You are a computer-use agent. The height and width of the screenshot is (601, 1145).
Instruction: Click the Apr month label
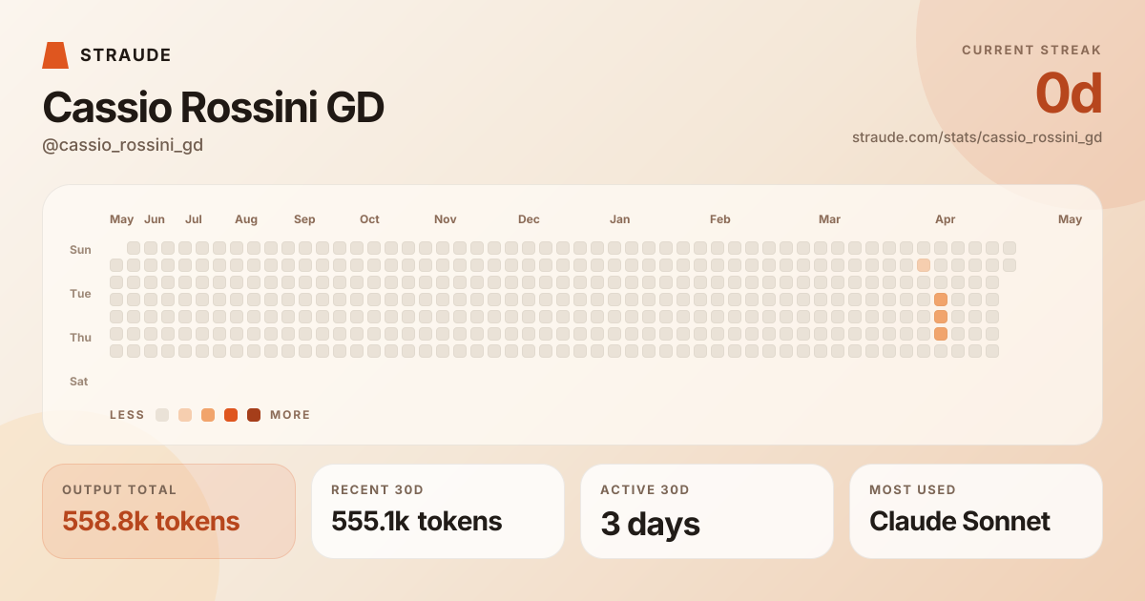pos(946,219)
